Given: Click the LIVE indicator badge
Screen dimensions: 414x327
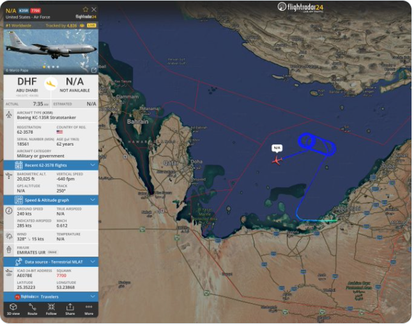Looking at the screenshot, I should 91,26.
